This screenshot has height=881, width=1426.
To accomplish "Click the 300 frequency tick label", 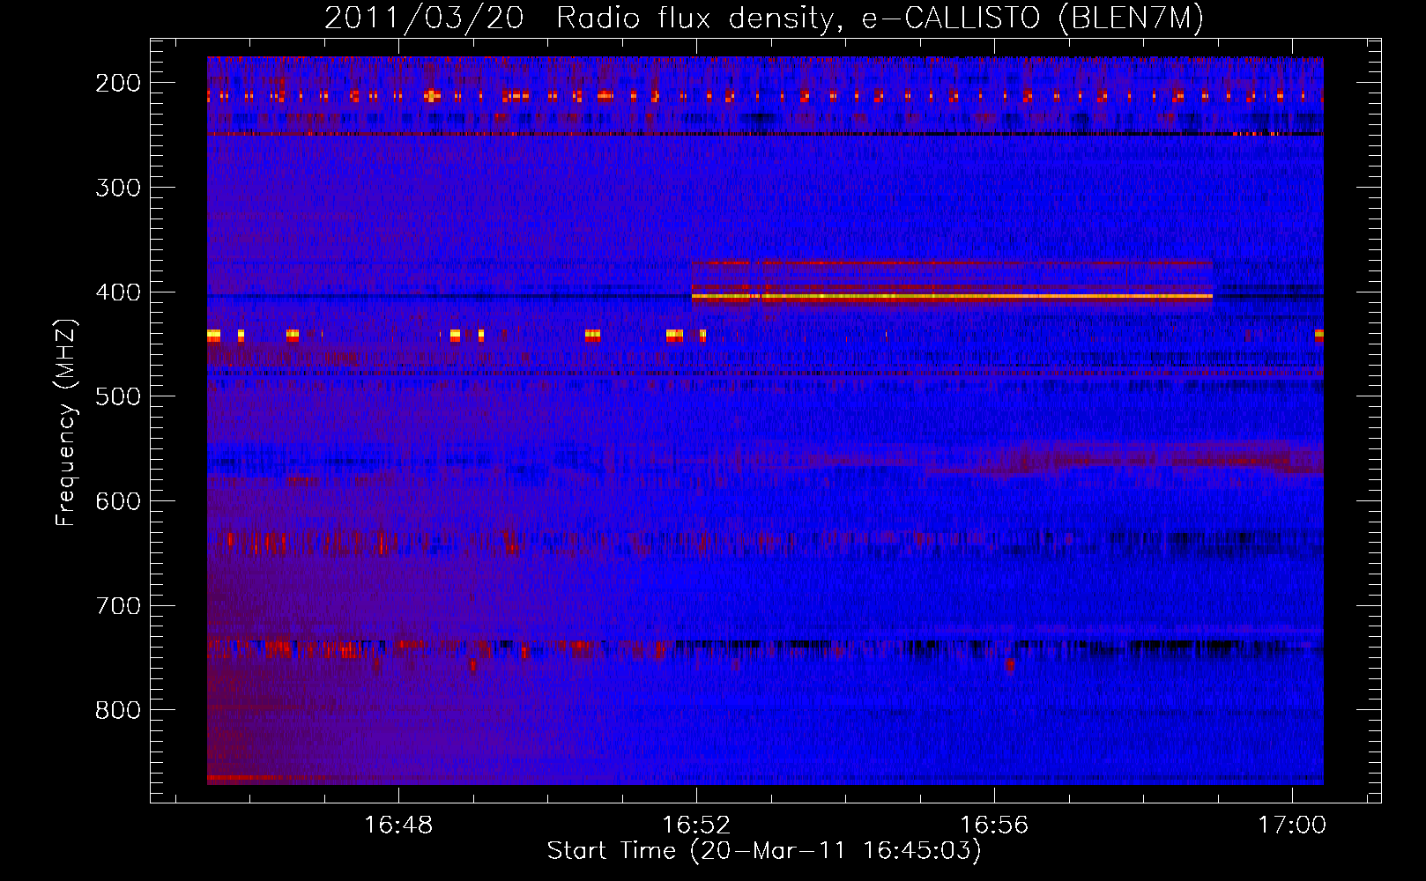I will (x=118, y=188).
